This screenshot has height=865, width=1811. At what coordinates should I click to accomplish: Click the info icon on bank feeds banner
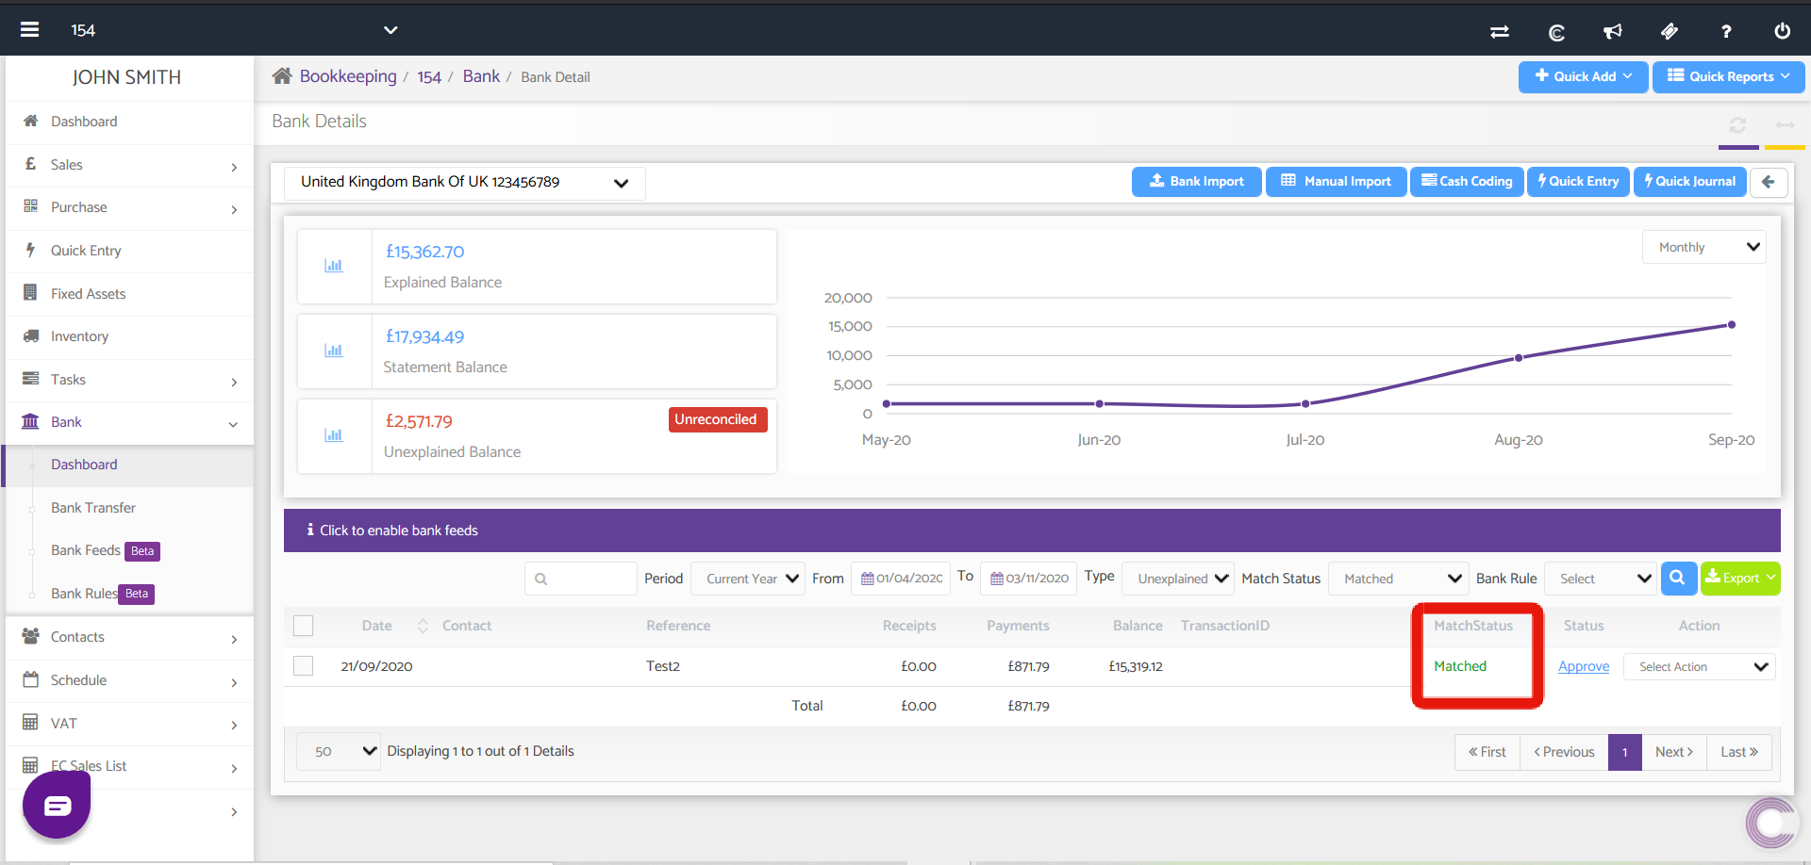coord(310,530)
